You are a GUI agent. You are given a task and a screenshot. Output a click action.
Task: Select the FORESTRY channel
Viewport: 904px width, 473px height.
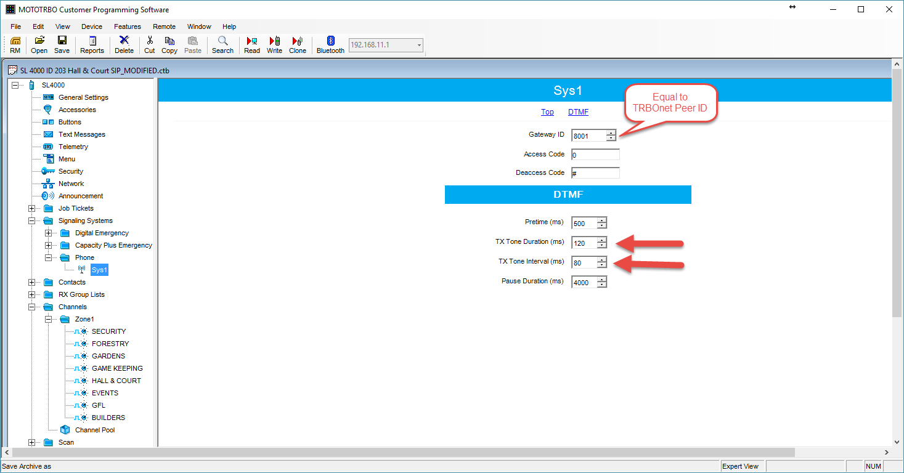(x=110, y=344)
